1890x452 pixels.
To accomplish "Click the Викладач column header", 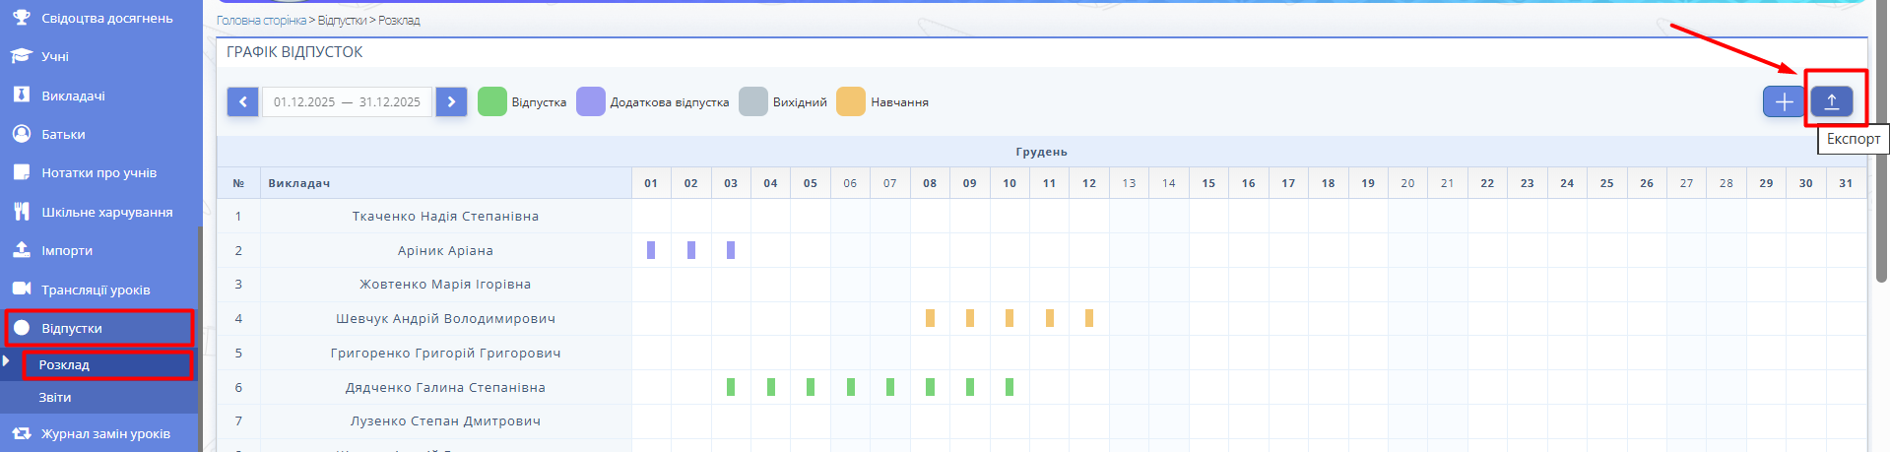I will 299,183.
